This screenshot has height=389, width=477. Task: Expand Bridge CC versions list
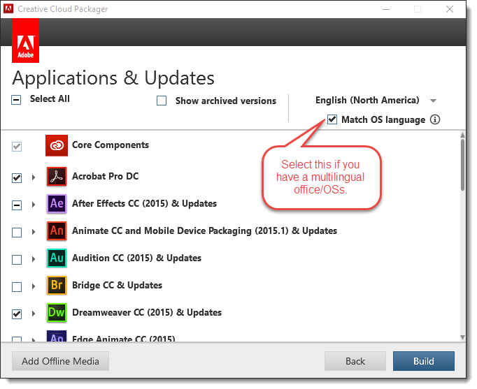pos(34,286)
